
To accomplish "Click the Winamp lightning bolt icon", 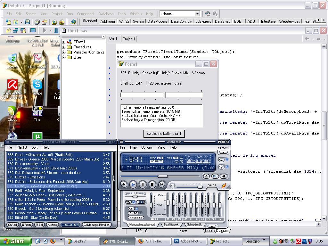I will 224,186.
